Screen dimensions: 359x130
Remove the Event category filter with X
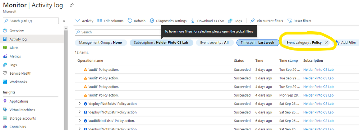coord(326,43)
